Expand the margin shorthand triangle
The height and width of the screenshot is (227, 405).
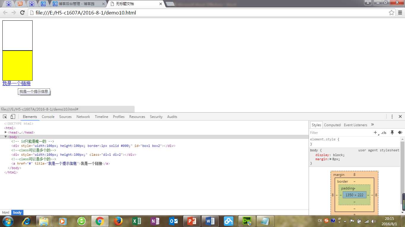point(331,159)
